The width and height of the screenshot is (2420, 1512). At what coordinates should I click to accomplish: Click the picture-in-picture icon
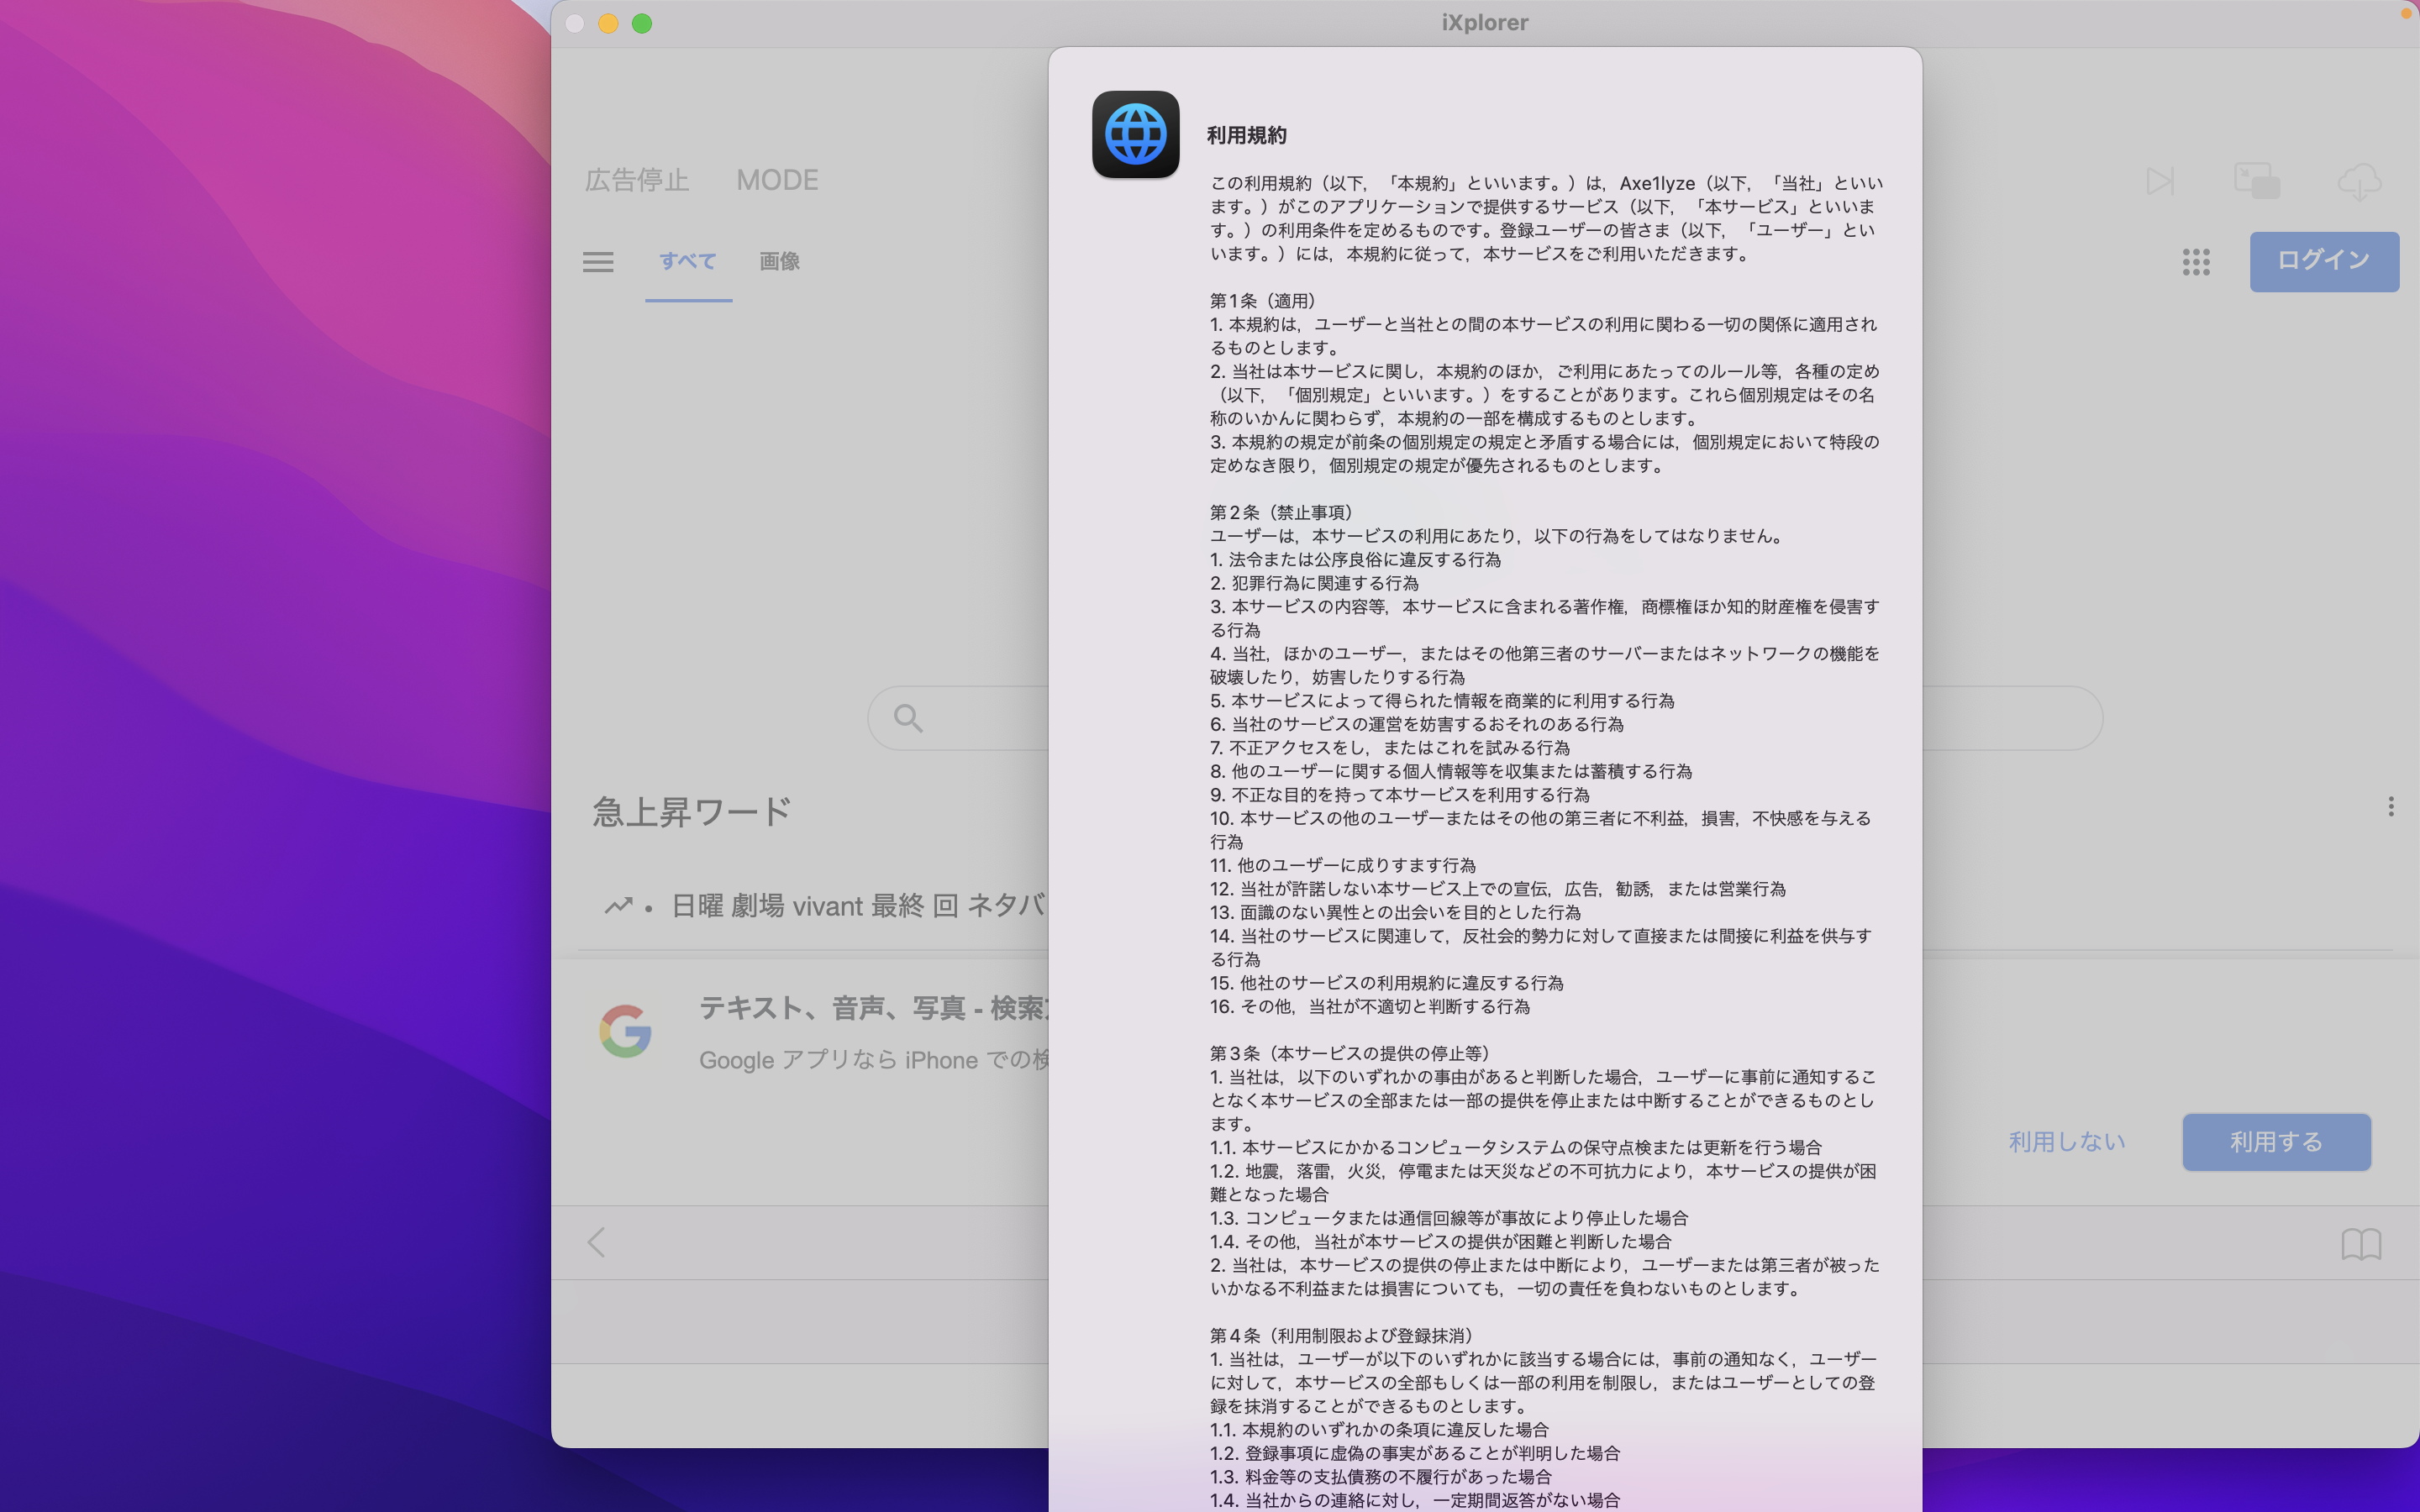point(2257,181)
